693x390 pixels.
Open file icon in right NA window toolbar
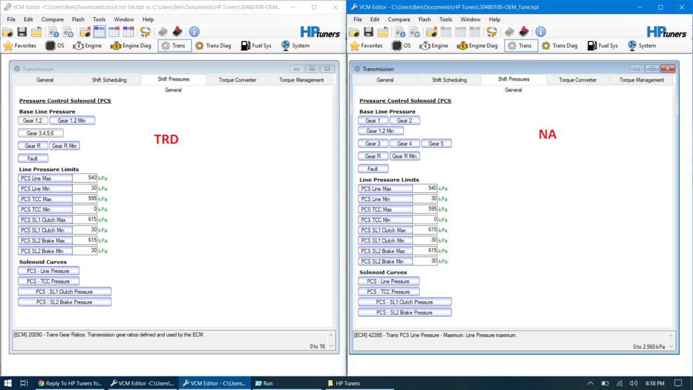coord(355,32)
